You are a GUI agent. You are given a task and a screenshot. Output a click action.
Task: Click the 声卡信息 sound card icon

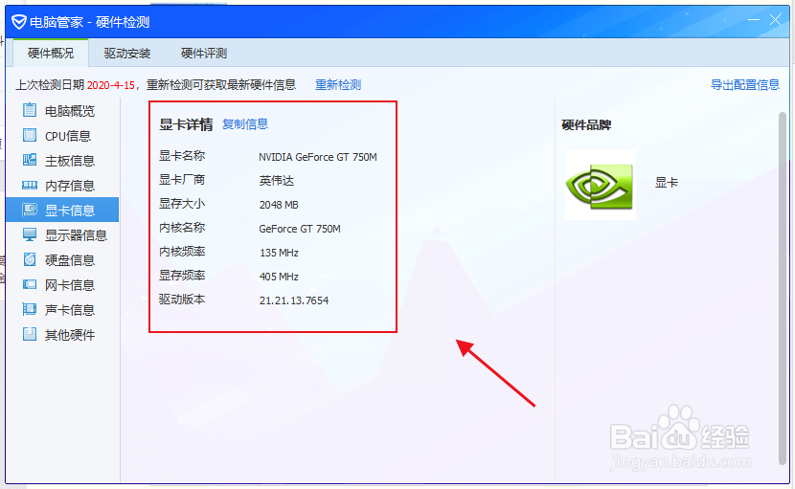(30, 309)
